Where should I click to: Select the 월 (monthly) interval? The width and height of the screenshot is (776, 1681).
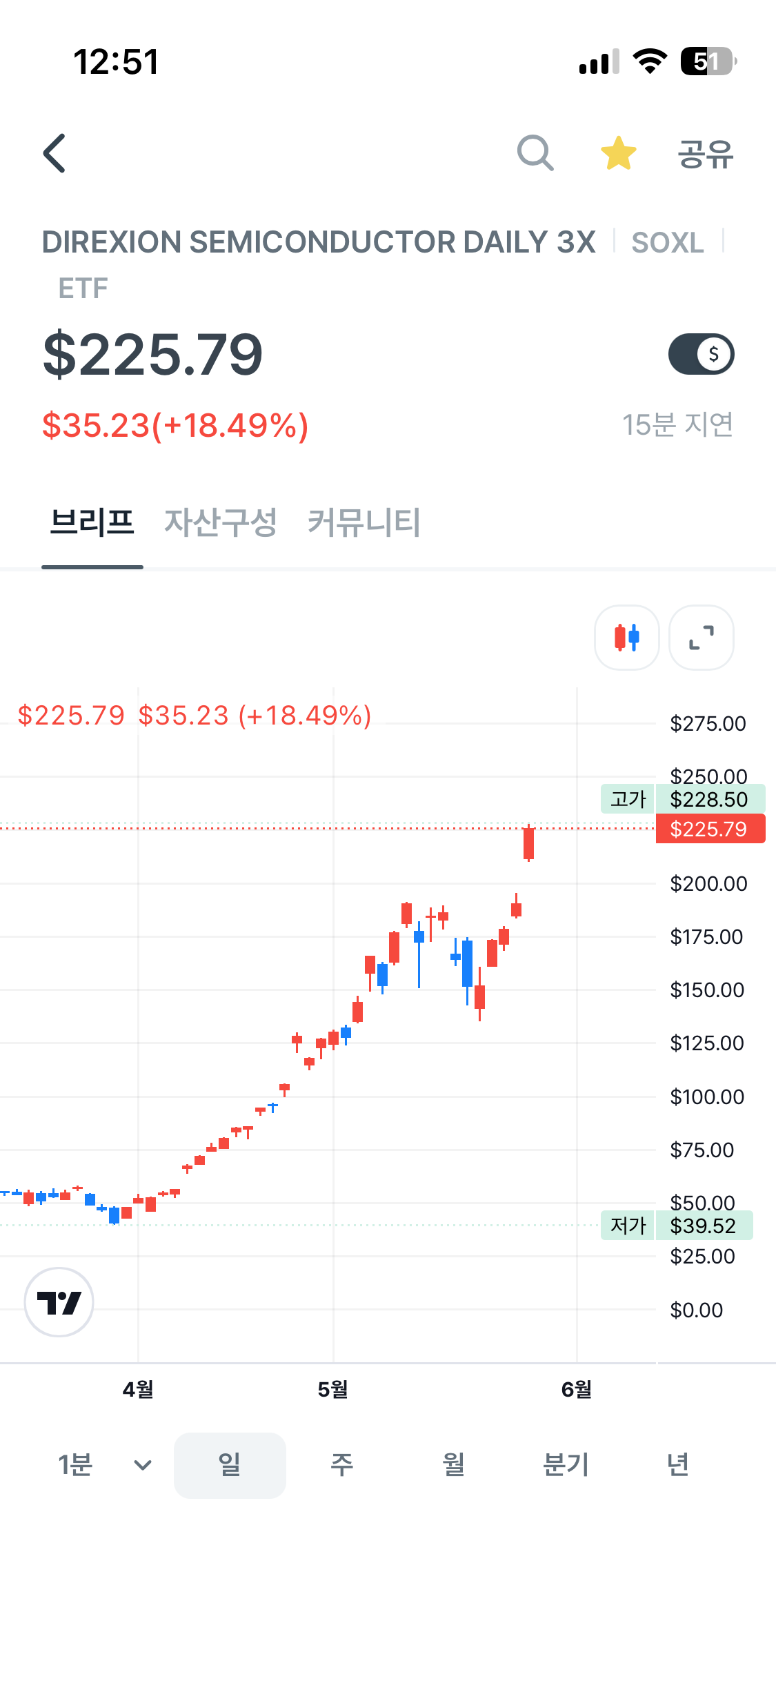tap(453, 1465)
